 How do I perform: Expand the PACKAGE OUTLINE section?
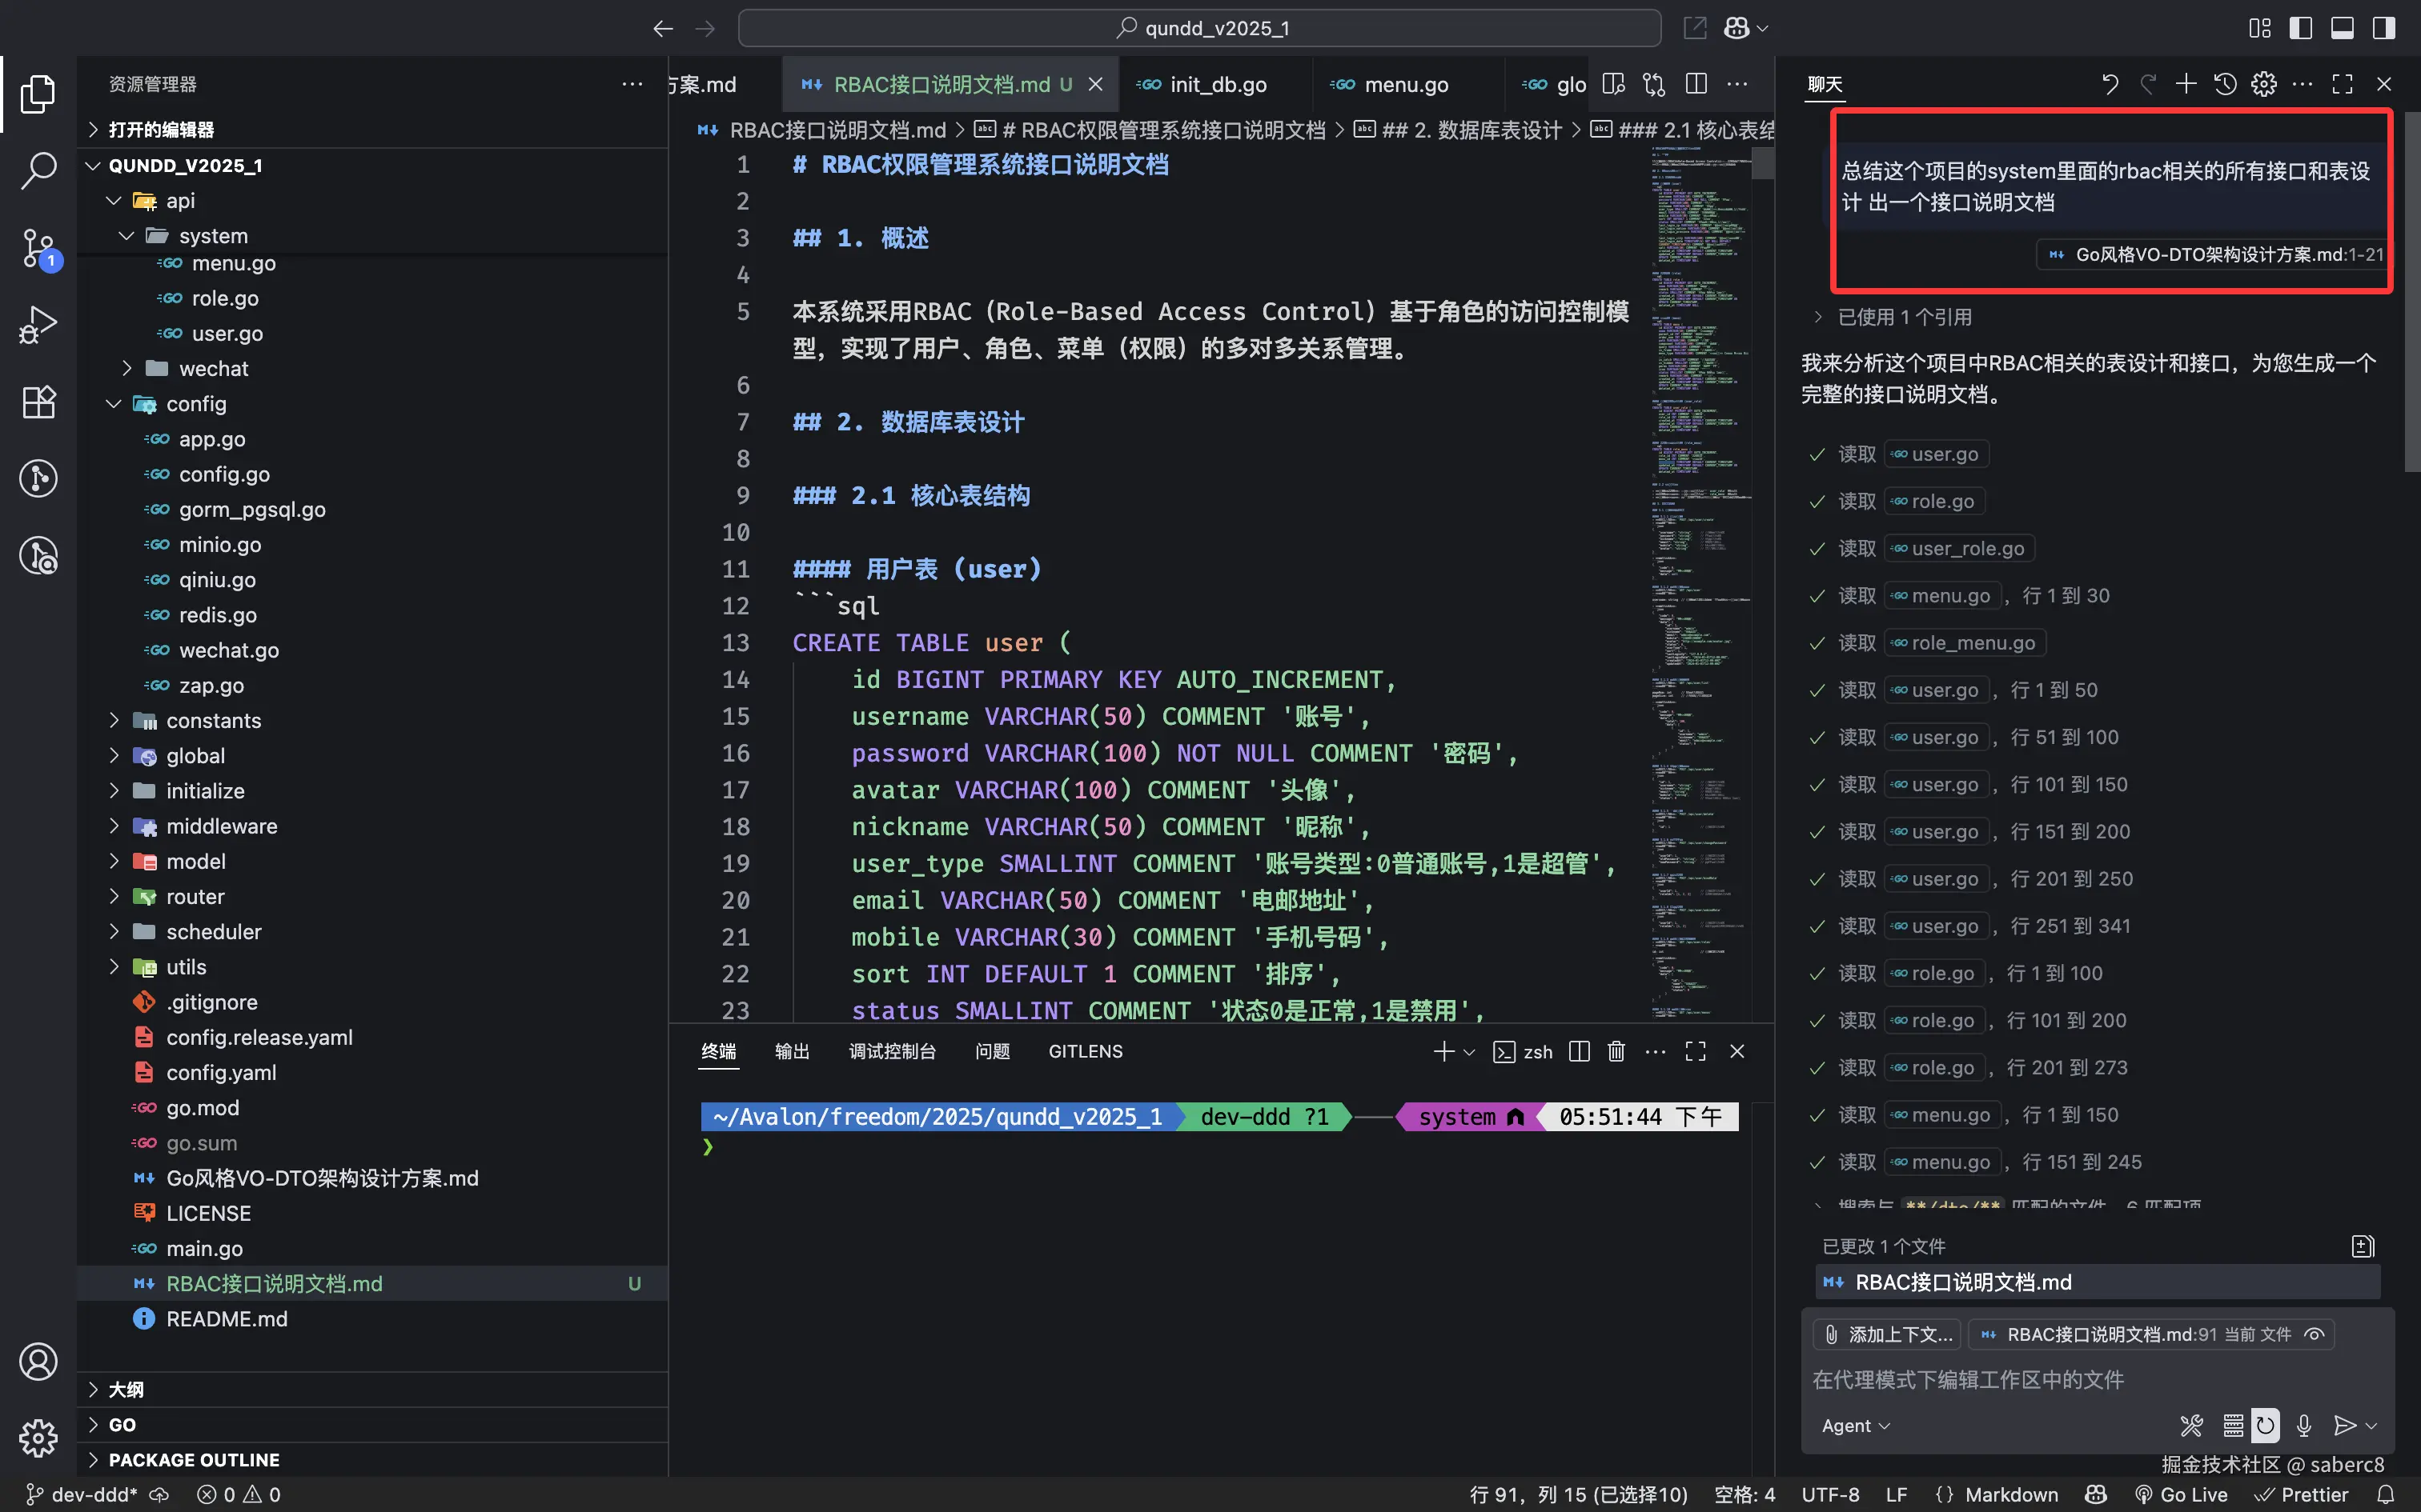click(x=194, y=1459)
